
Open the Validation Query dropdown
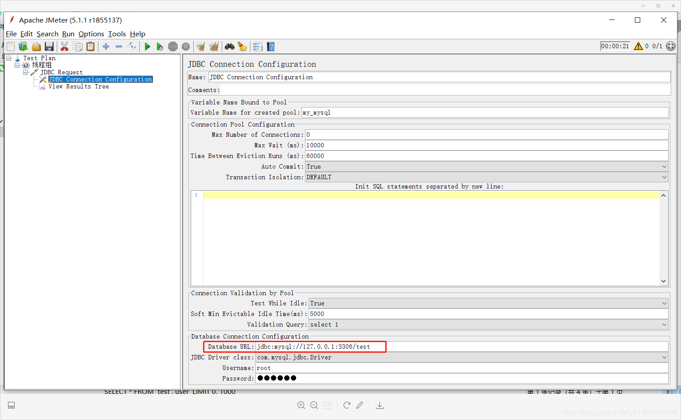click(489, 324)
